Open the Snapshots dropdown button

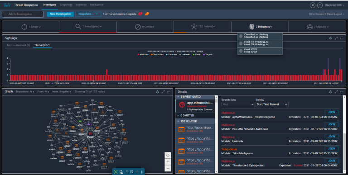click(x=88, y=14)
